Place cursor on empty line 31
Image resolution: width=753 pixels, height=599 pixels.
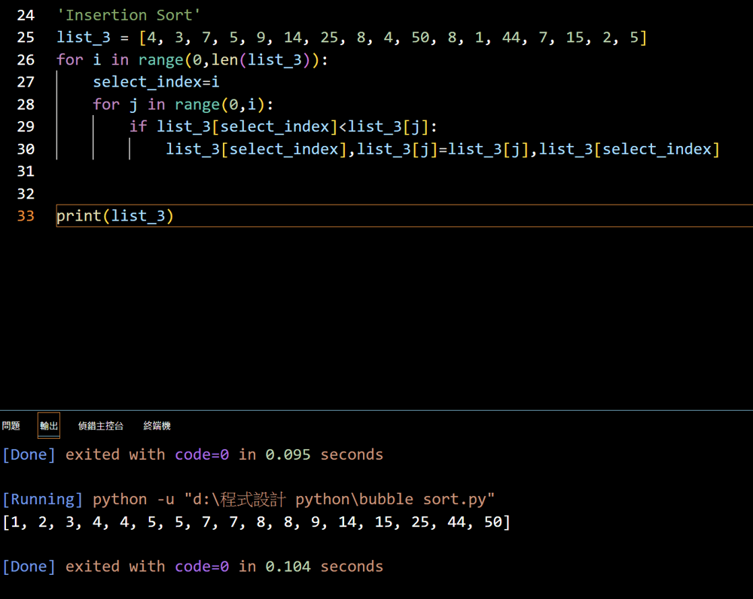click(226, 172)
